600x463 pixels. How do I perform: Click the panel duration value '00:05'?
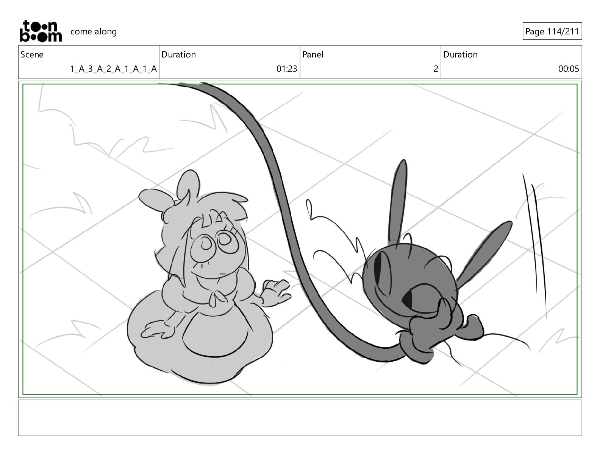(x=569, y=69)
